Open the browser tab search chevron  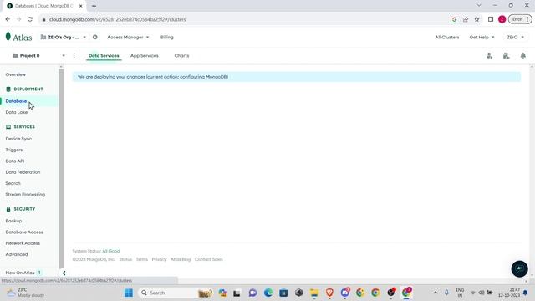coord(479,6)
